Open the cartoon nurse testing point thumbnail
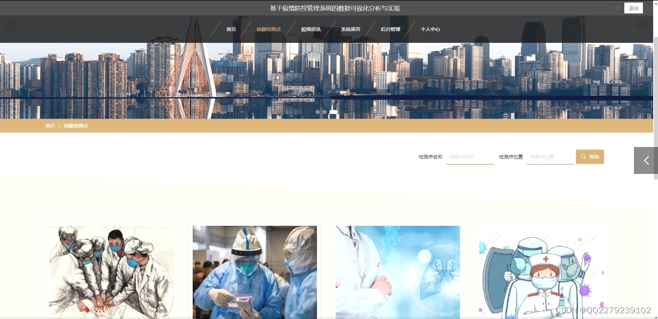 tap(540, 271)
